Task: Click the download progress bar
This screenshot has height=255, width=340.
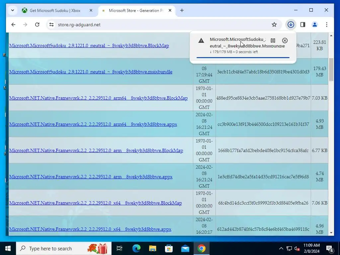Action: click(243, 57)
